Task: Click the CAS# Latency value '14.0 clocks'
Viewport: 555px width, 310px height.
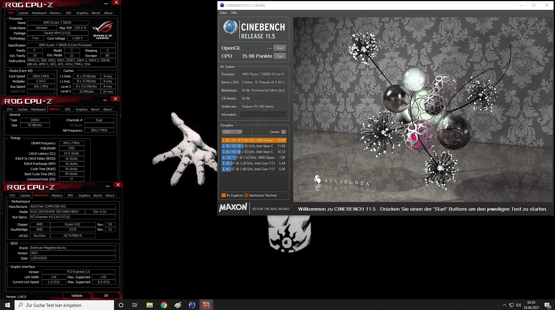Action: 72,153
